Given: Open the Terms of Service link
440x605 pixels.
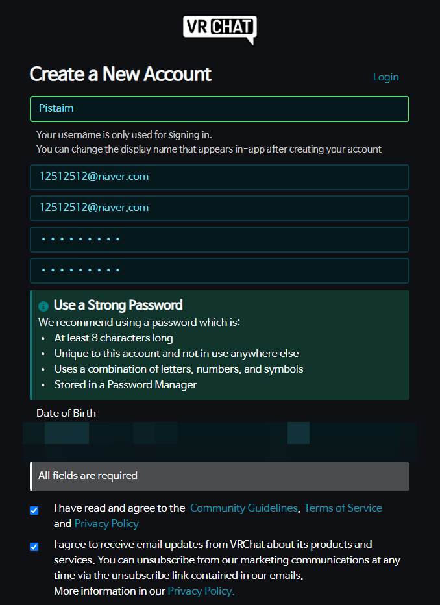Looking at the screenshot, I should click(343, 508).
